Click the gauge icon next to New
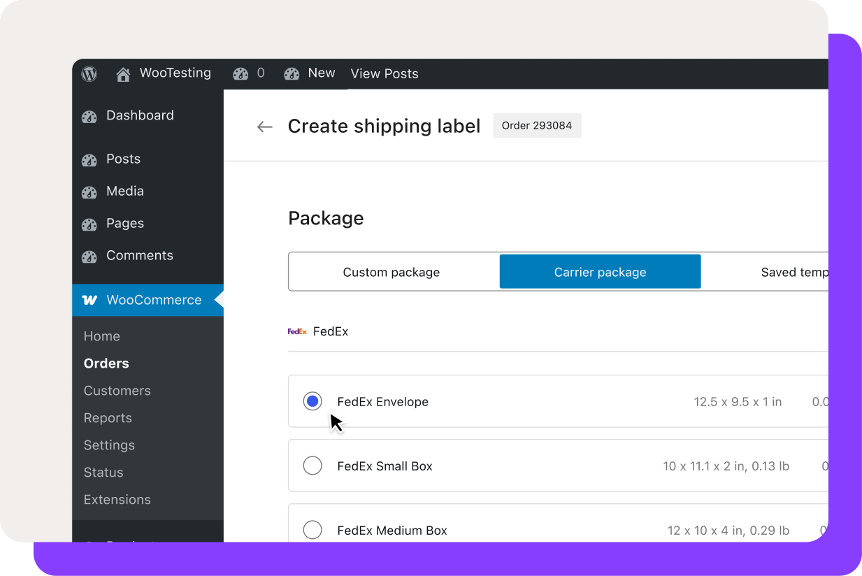The width and height of the screenshot is (862, 576). tap(292, 74)
